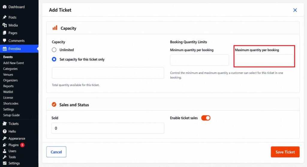Screen dimensions: 307x167
Task: Disable the Enable ticket sales toggle
Action: pyautogui.click(x=206, y=118)
